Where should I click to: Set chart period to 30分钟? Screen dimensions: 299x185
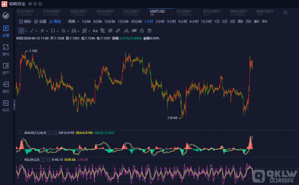(x=136, y=21)
